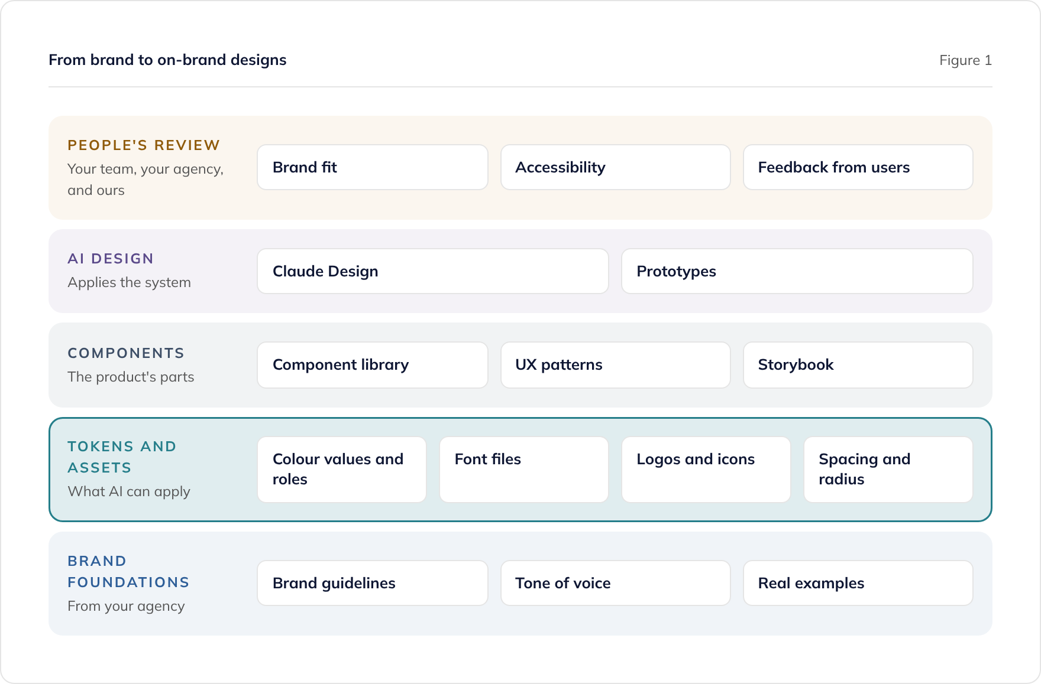Click the BRAND FOUNDATIONS heading
The height and width of the screenshot is (684, 1041).
click(128, 572)
